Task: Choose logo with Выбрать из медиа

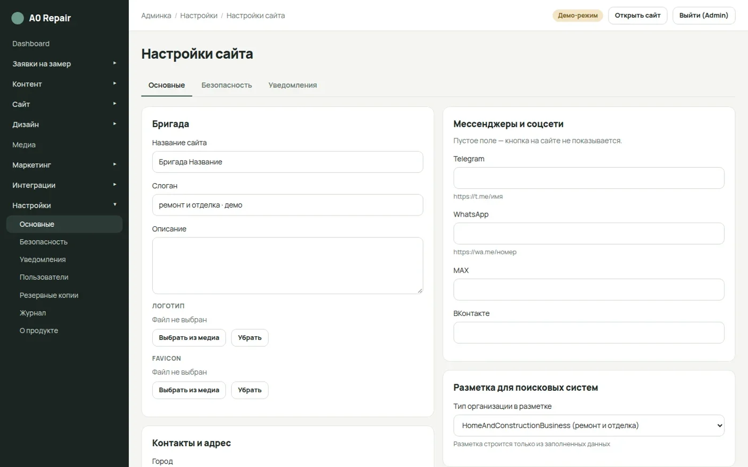Action: point(189,338)
